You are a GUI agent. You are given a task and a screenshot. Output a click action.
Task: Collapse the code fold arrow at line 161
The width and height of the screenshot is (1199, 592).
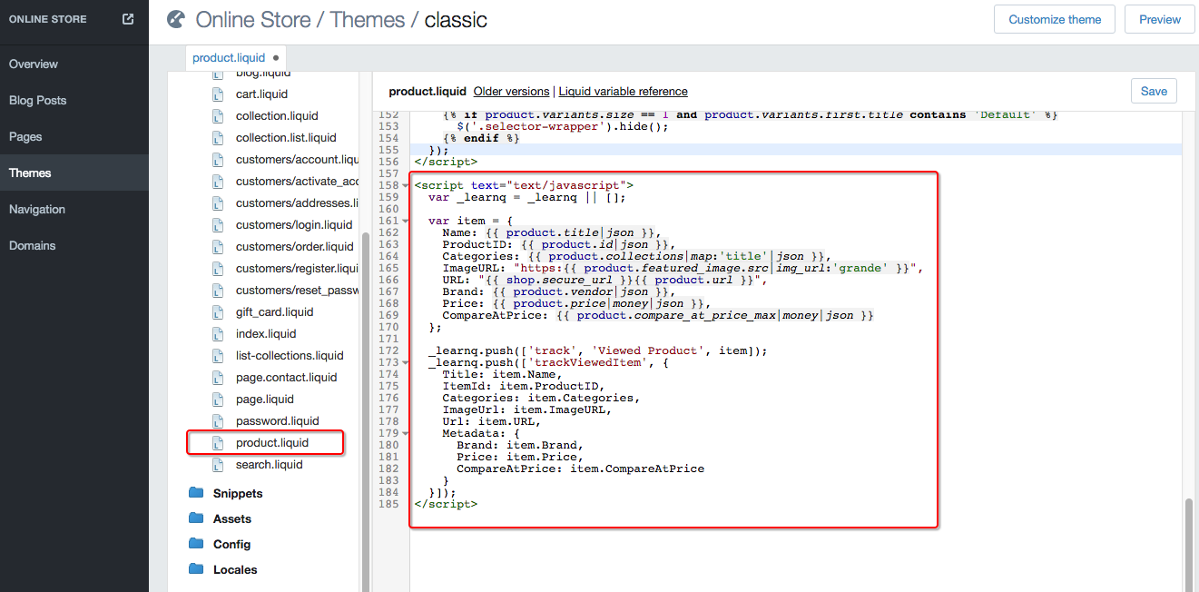[405, 222]
